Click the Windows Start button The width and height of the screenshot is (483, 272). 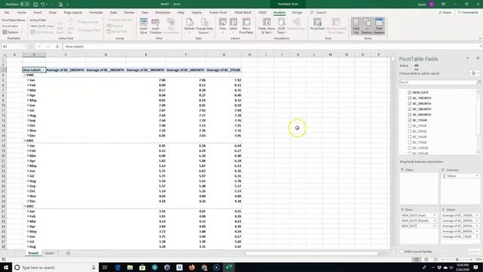point(5,267)
